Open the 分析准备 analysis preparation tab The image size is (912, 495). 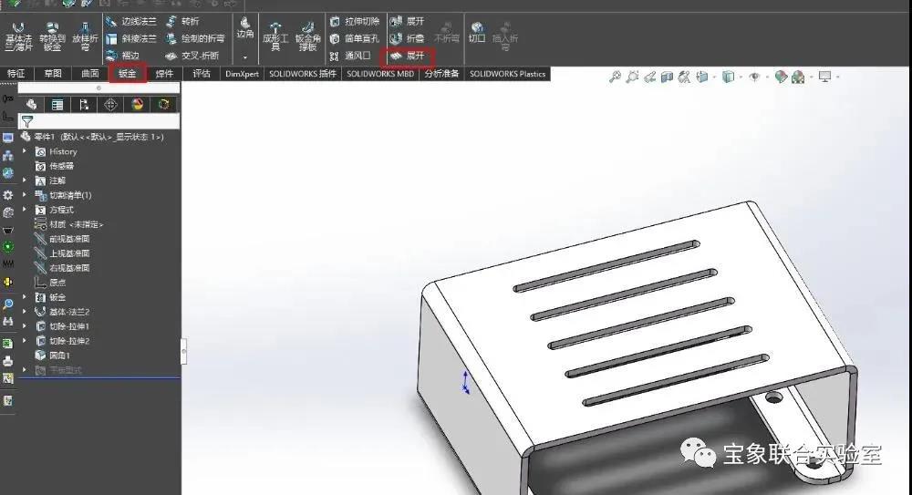441,74
